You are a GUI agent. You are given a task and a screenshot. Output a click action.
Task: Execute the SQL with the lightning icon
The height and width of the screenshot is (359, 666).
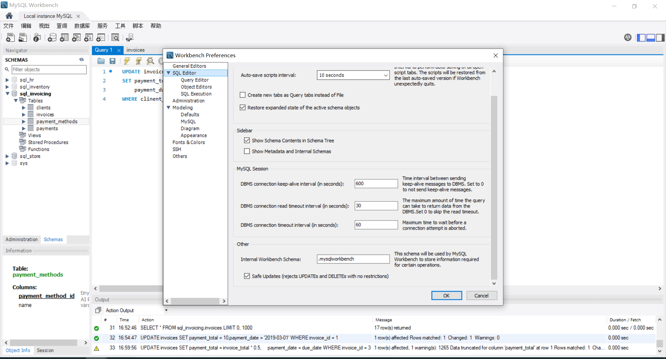[x=127, y=61]
